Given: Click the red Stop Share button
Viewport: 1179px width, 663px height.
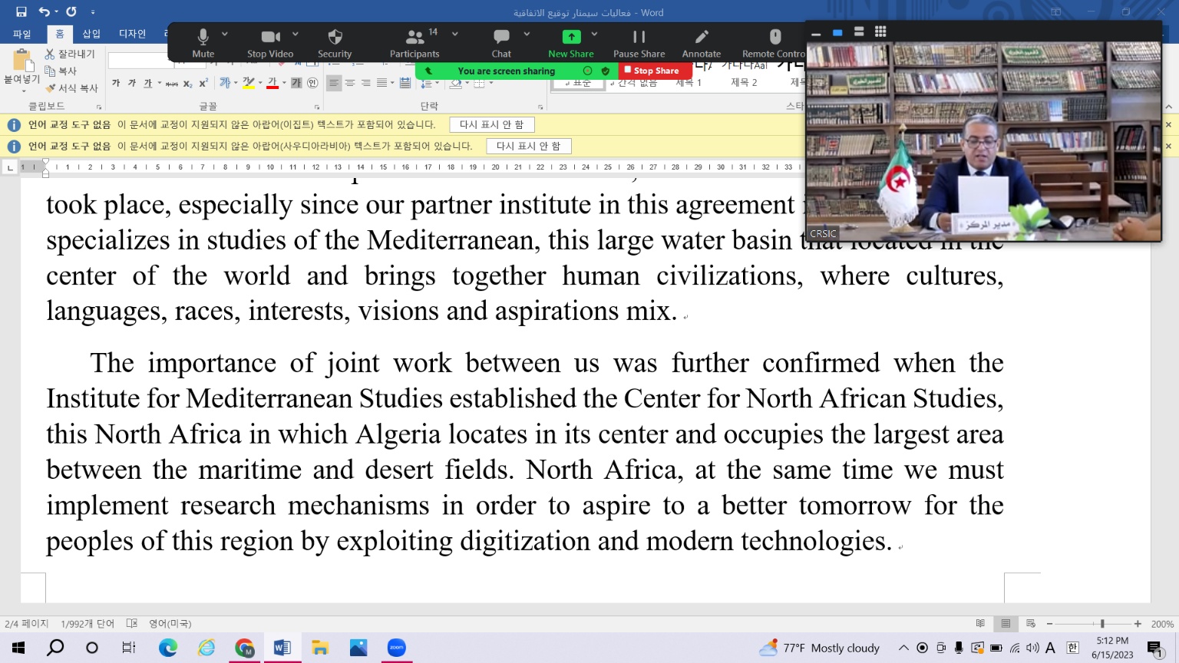Looking at the screenshot, I should click(652, 71).
